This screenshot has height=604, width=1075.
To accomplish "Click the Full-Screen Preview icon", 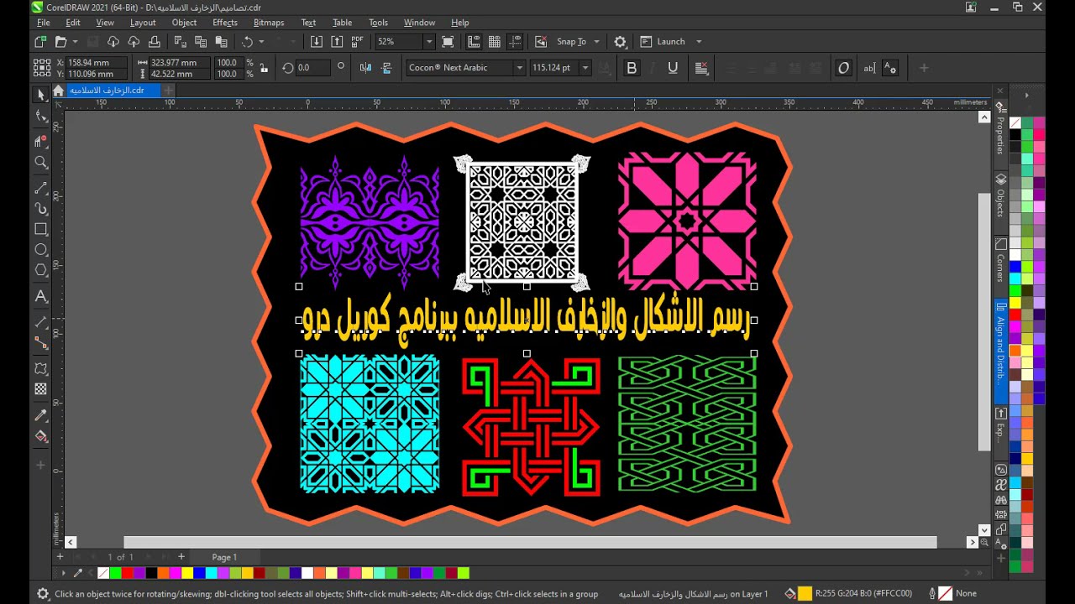I will coord(448,41).
